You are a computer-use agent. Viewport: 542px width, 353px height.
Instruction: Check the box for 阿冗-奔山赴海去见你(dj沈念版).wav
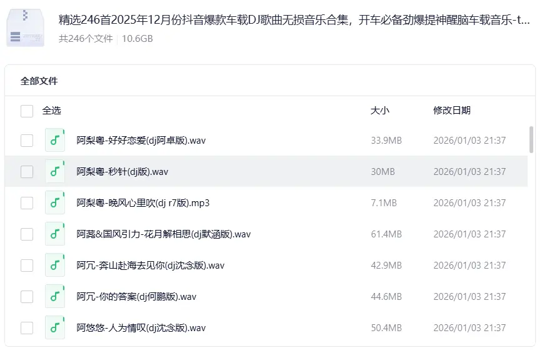coord(27,266)
